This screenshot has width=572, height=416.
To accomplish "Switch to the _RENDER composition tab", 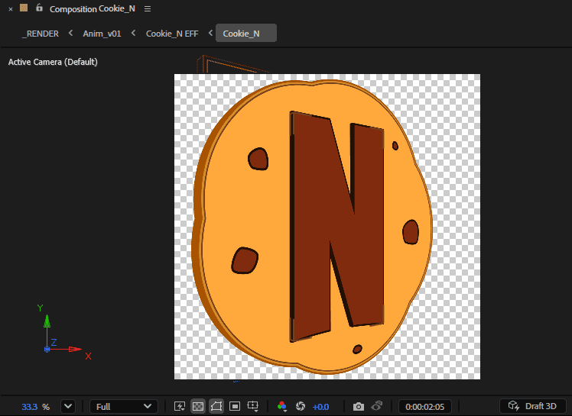I will tap(41, 34).
